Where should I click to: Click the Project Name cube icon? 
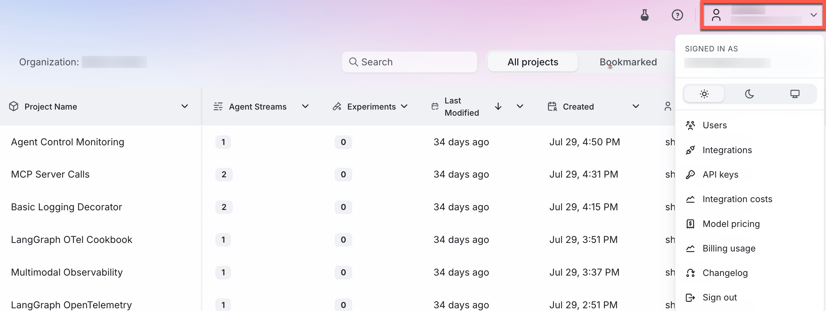(14, 107)
